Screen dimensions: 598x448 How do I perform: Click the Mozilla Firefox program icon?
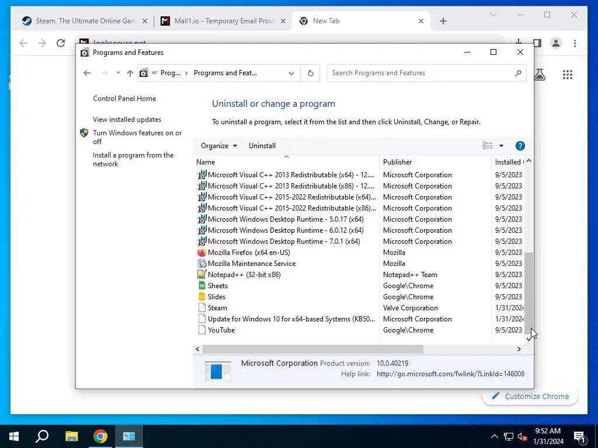coord(201,253)
